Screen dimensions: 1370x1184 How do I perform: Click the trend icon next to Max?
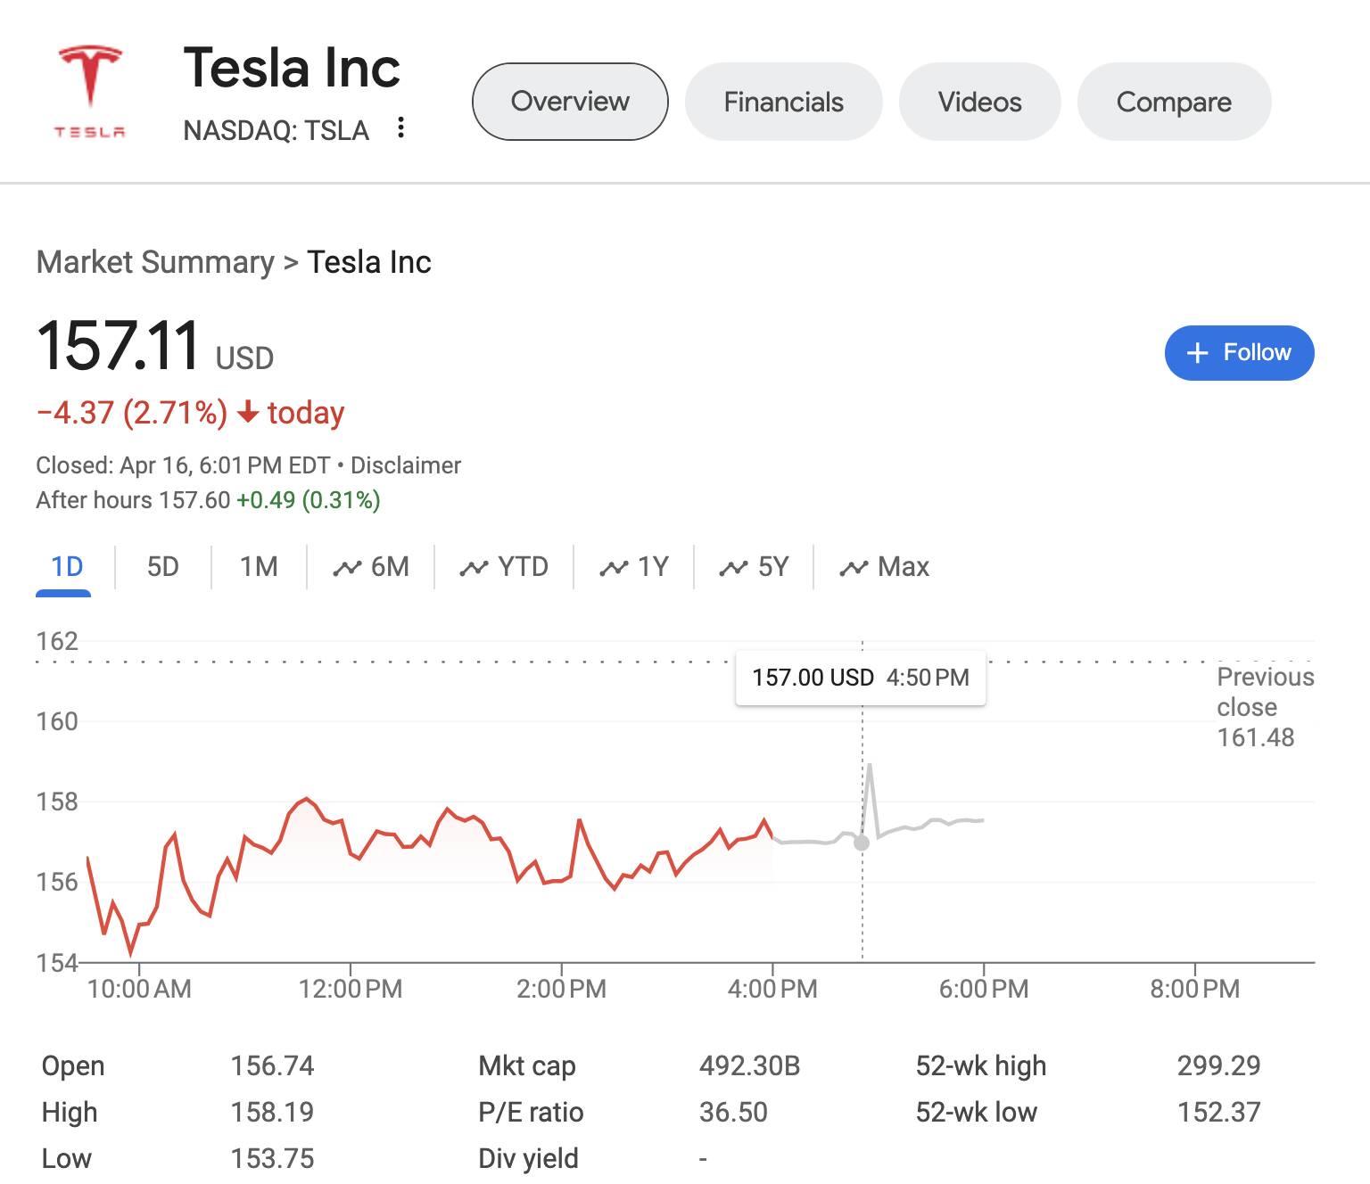tap(854, 568)
